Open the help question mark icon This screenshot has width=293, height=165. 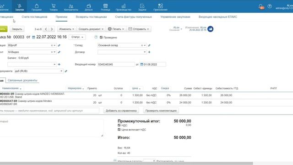tap(270, 6)
